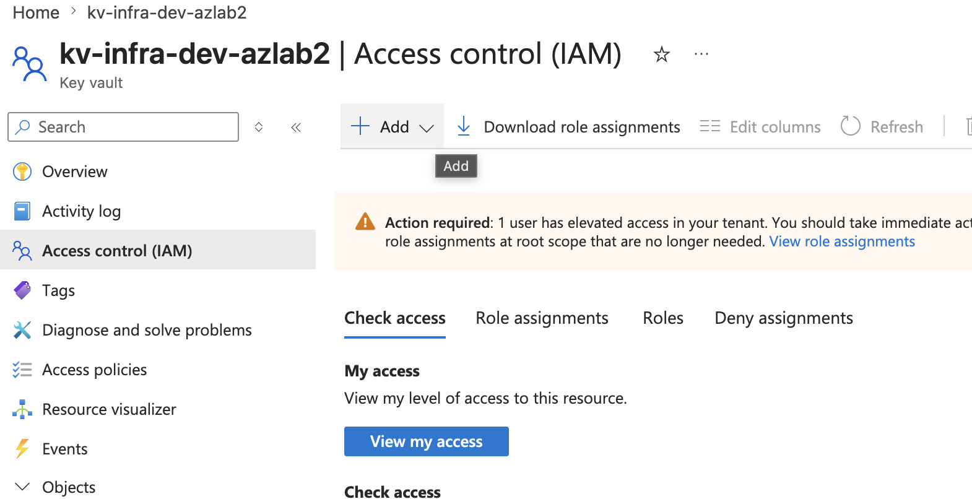
Task: Click the Resource visualizer diagram icon
Action: click(x=22, y=409)
